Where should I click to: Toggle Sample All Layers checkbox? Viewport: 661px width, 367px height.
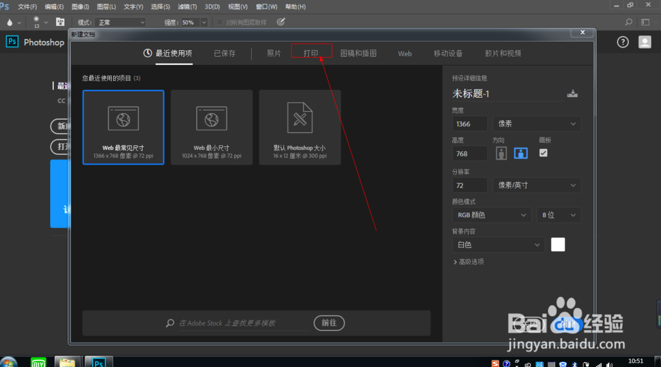219,22
